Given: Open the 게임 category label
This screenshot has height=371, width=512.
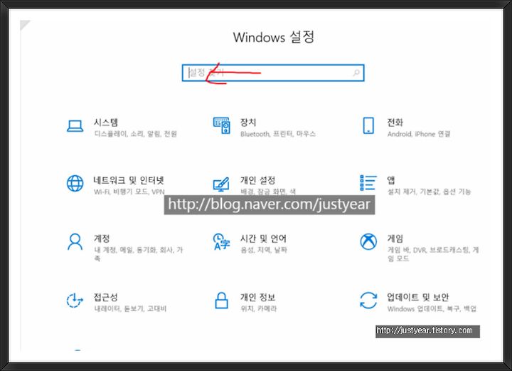Looking at the screenshot, I should (395, 239).
